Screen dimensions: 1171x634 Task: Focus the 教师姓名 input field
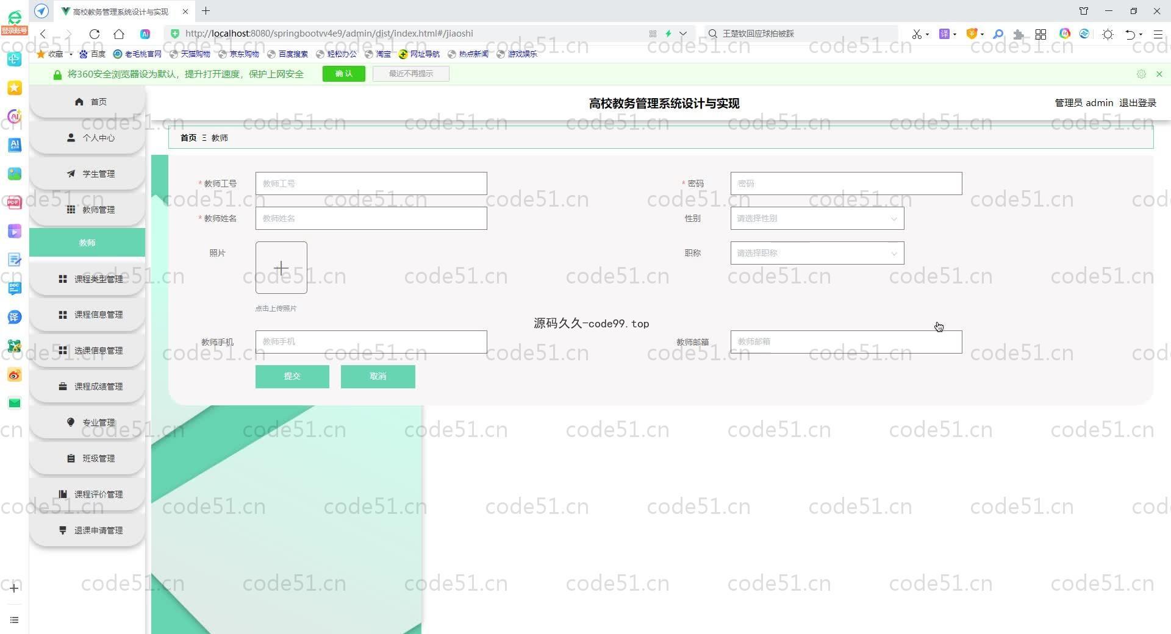click(x=371, y=218)
